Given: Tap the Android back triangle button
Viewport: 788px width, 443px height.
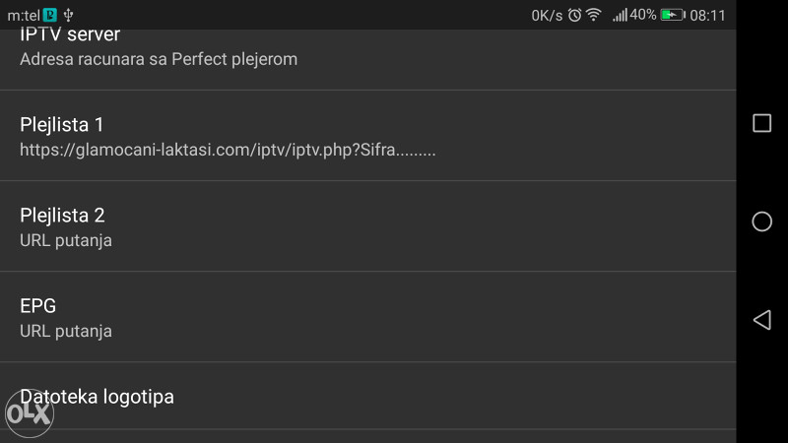Looking at the screenshot, I should (761, 320).
